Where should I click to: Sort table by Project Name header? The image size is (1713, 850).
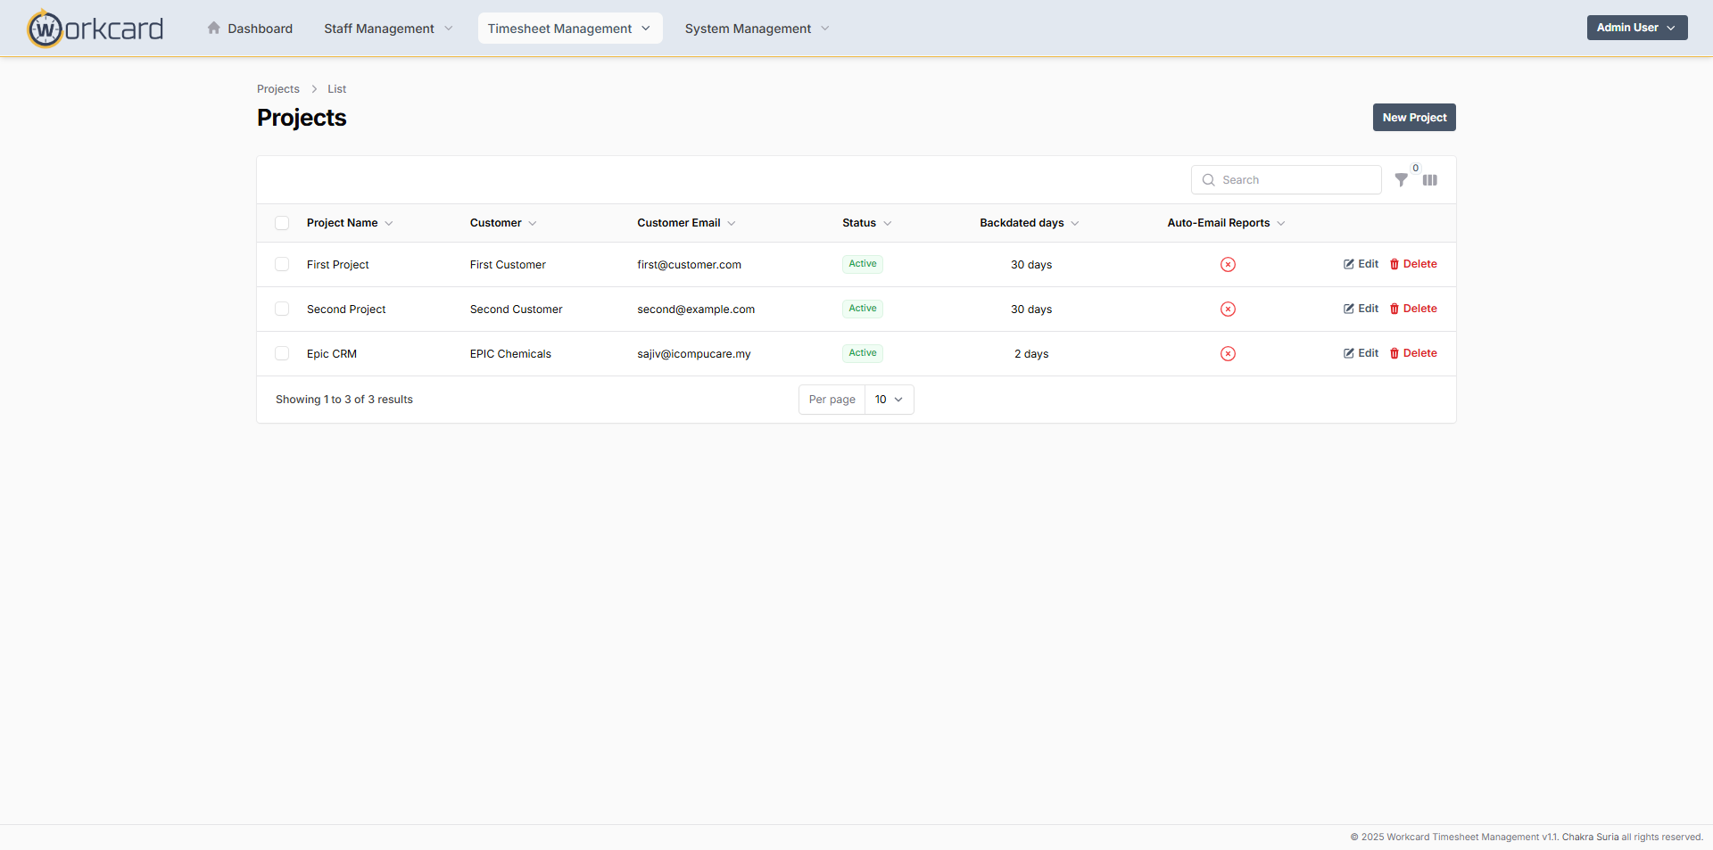(x=349, y=223)
